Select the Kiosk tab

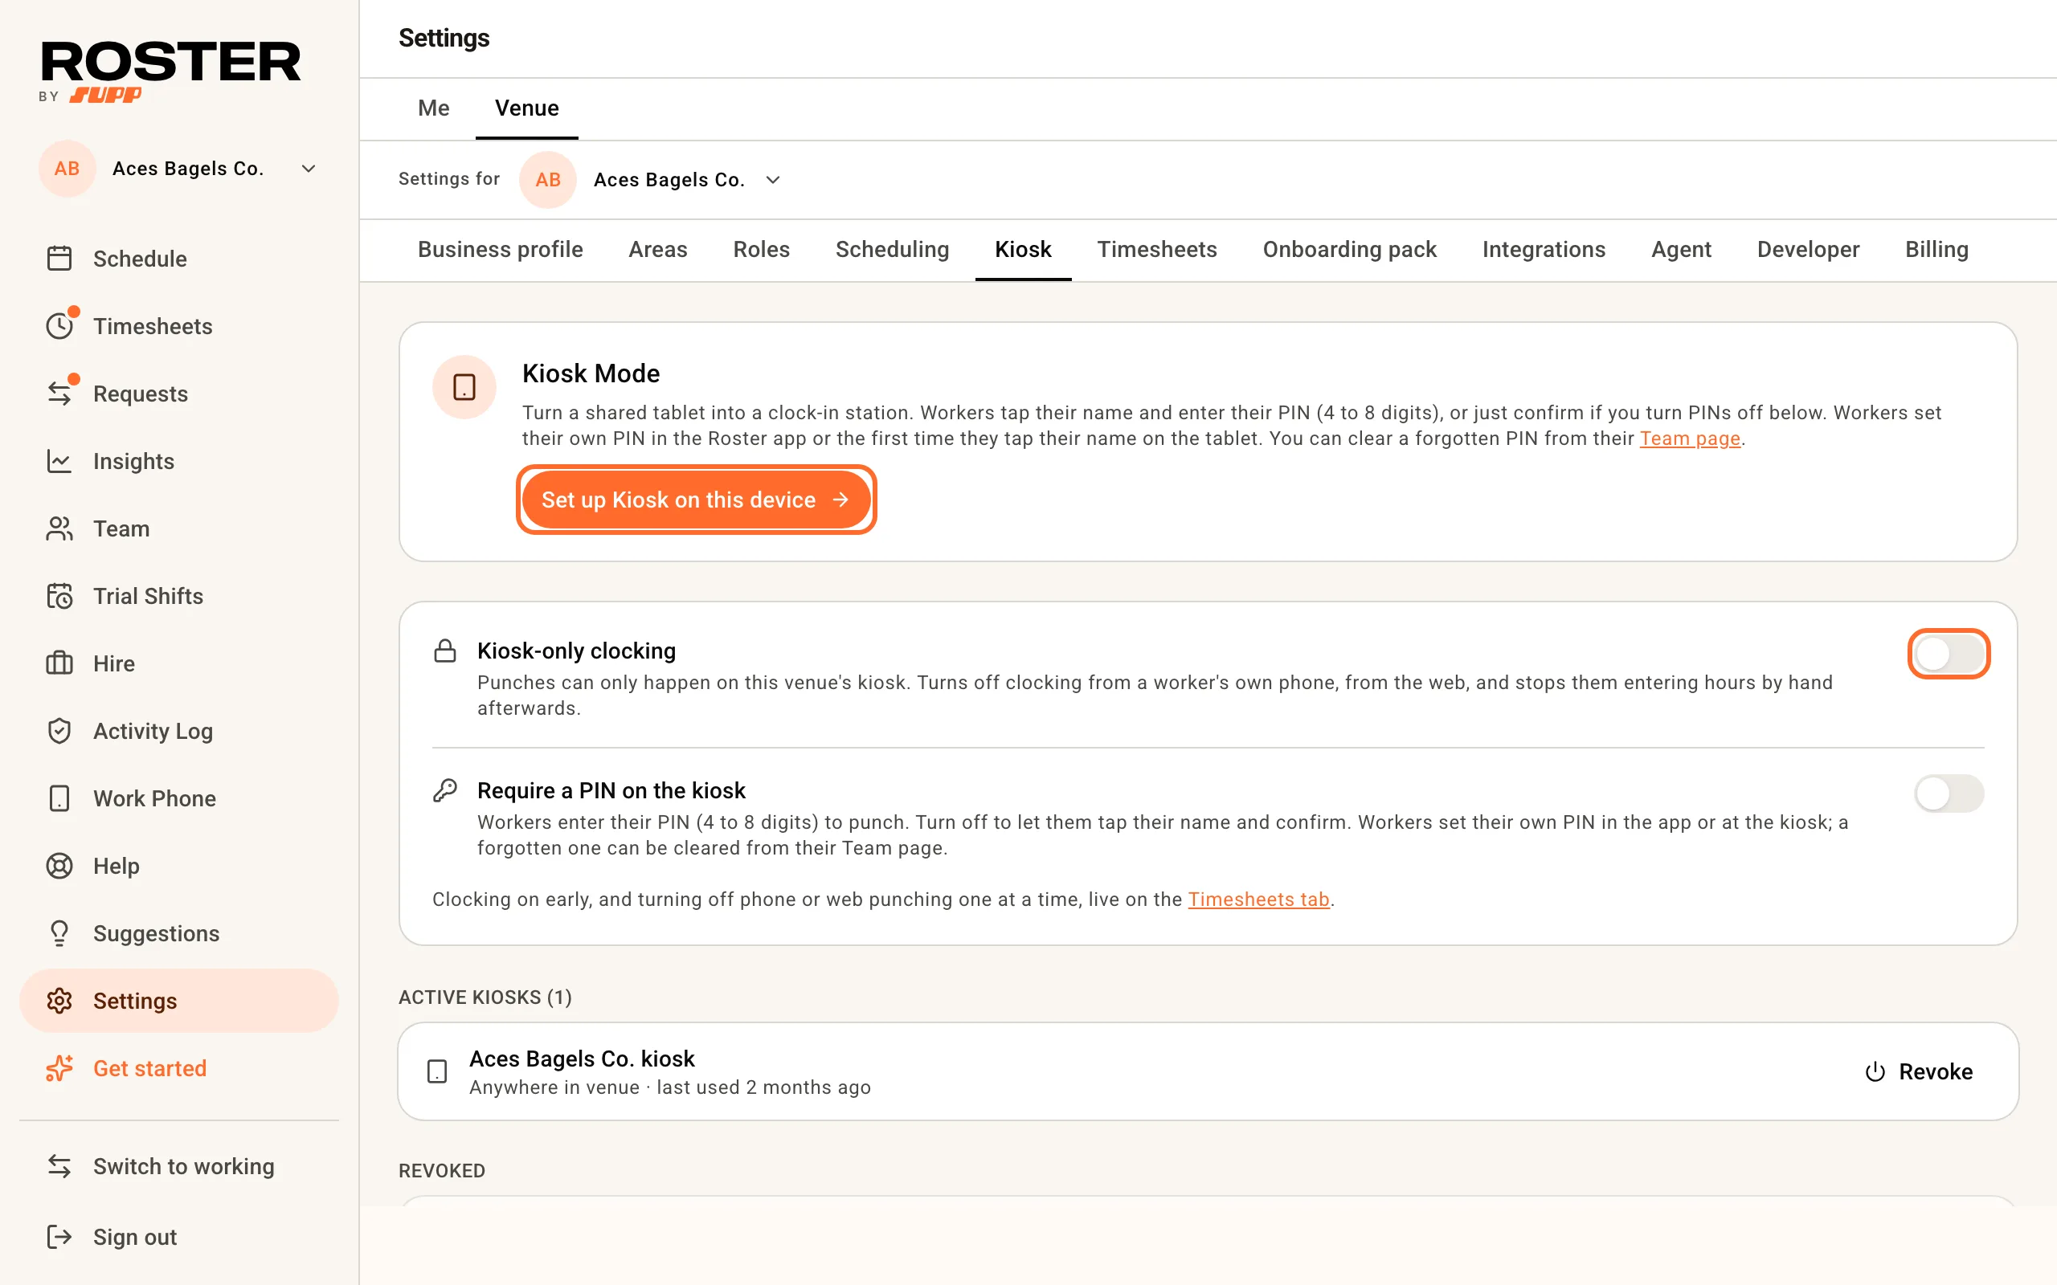1024,249
